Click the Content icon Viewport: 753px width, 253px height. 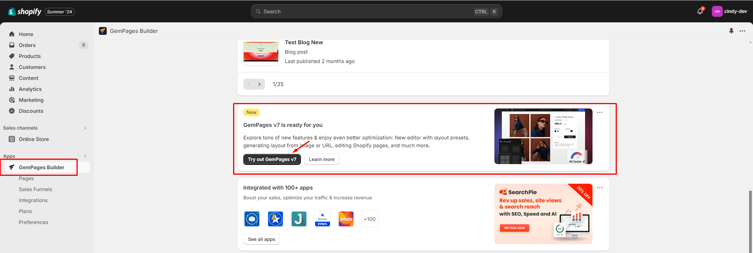coord(12,78)
